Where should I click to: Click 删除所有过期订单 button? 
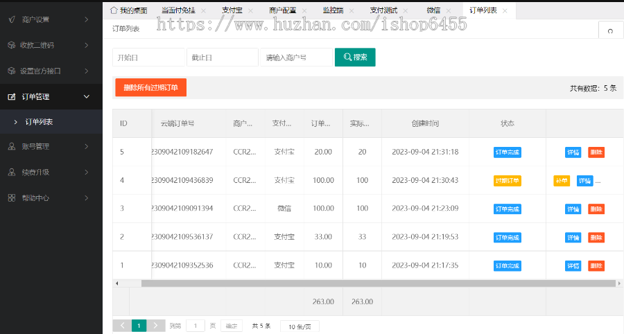(x=150, y=88)
